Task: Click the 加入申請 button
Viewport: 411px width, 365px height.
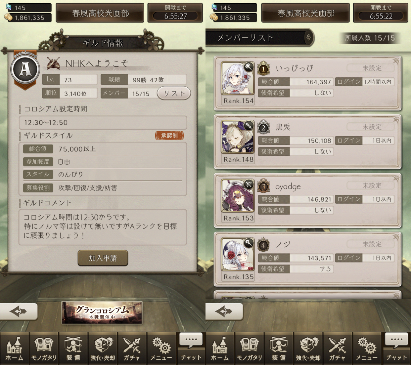Action: pos(103,258)
